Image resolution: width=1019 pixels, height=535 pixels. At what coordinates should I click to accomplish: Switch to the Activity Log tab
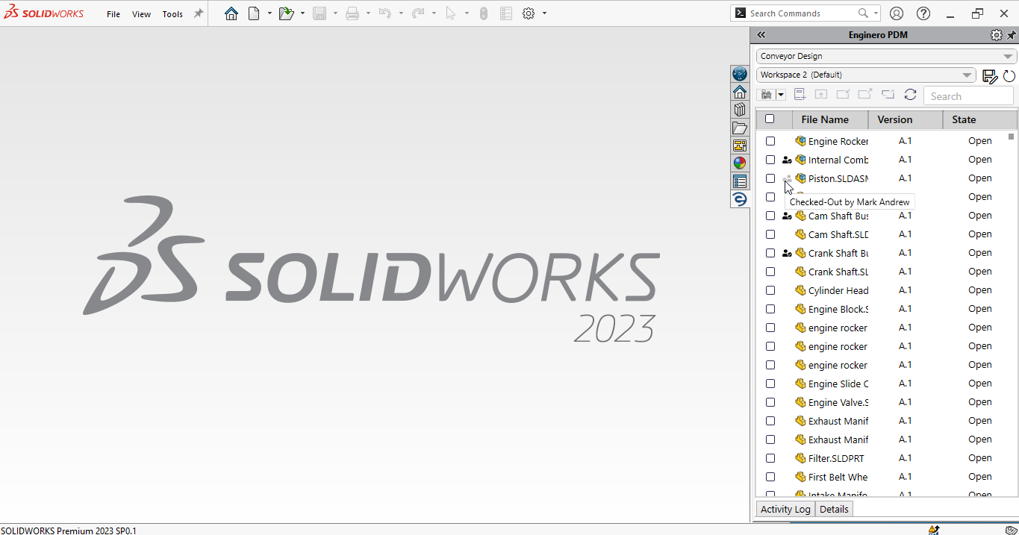coord(785,509)
